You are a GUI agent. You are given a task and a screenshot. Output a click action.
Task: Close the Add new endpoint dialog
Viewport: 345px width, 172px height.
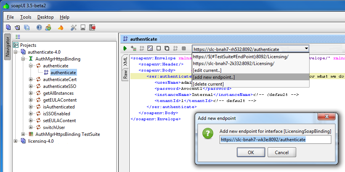click(326, 116)
